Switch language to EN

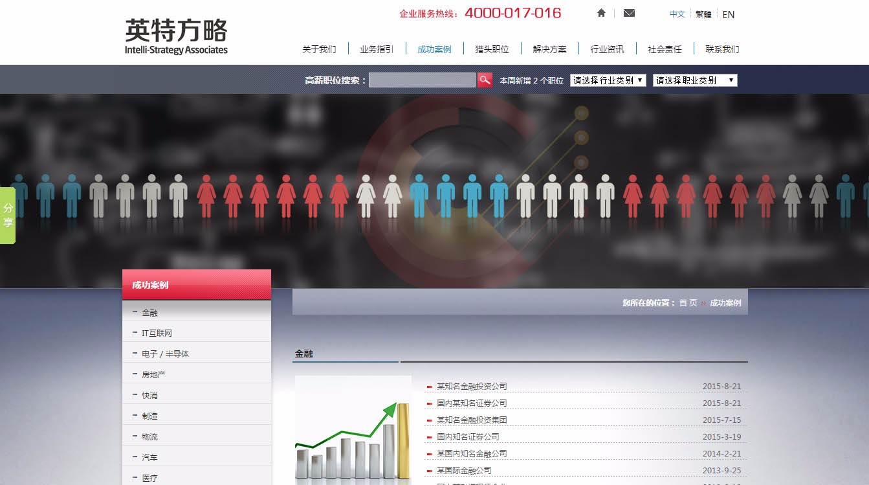pos(728,14)
